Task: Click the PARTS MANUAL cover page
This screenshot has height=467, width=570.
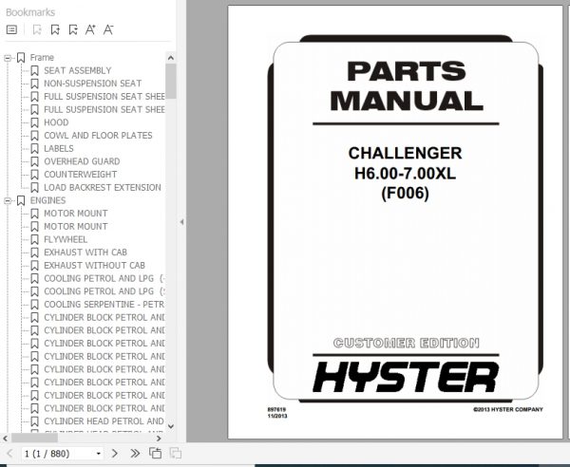Action: 395,222
